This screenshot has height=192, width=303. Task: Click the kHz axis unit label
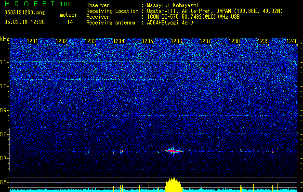(4, 39)
